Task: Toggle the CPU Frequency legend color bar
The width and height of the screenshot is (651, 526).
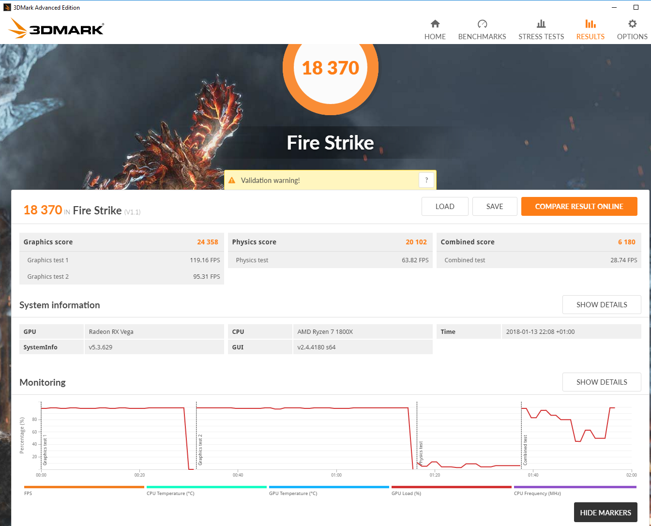Action: pos(575,487)
